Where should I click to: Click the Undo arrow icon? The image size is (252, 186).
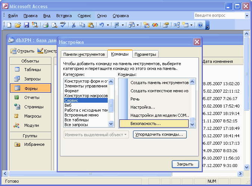pyautogui.click(x=102, y=25)
